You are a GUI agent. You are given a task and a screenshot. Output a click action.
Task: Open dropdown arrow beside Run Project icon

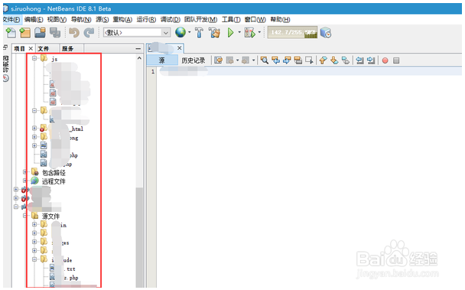239,32
